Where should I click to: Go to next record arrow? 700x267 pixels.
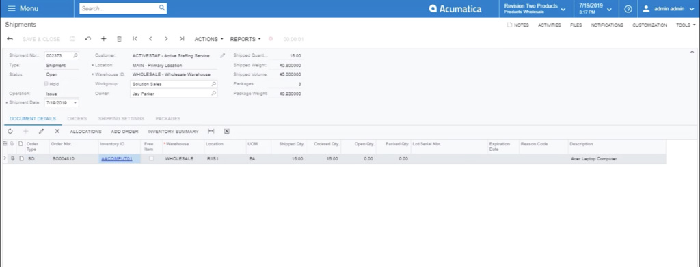(166, 39)
